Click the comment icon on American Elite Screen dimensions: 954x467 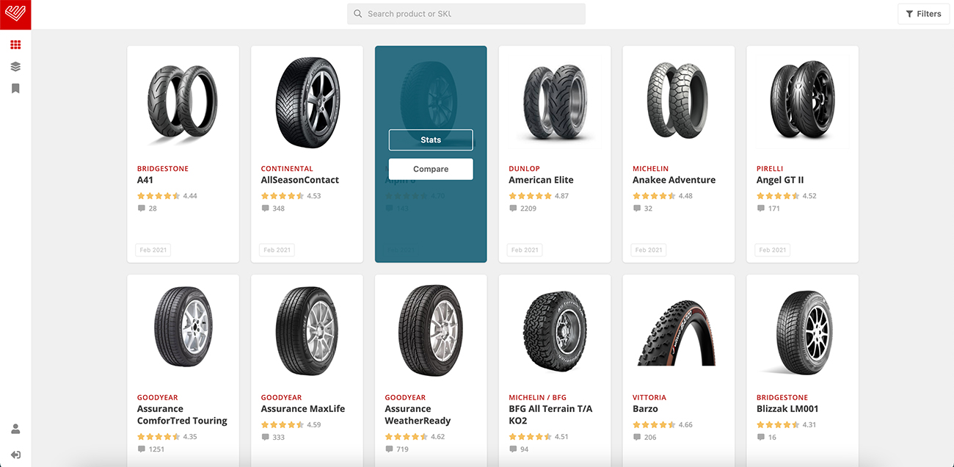coord(513,209)
